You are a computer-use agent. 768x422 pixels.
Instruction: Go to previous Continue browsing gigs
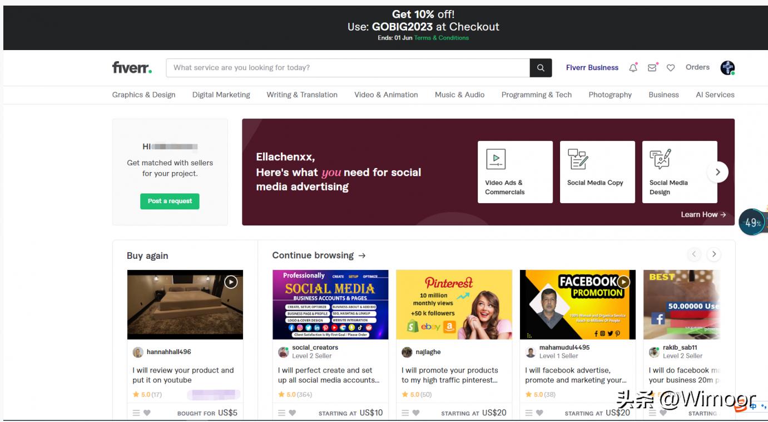694,254
